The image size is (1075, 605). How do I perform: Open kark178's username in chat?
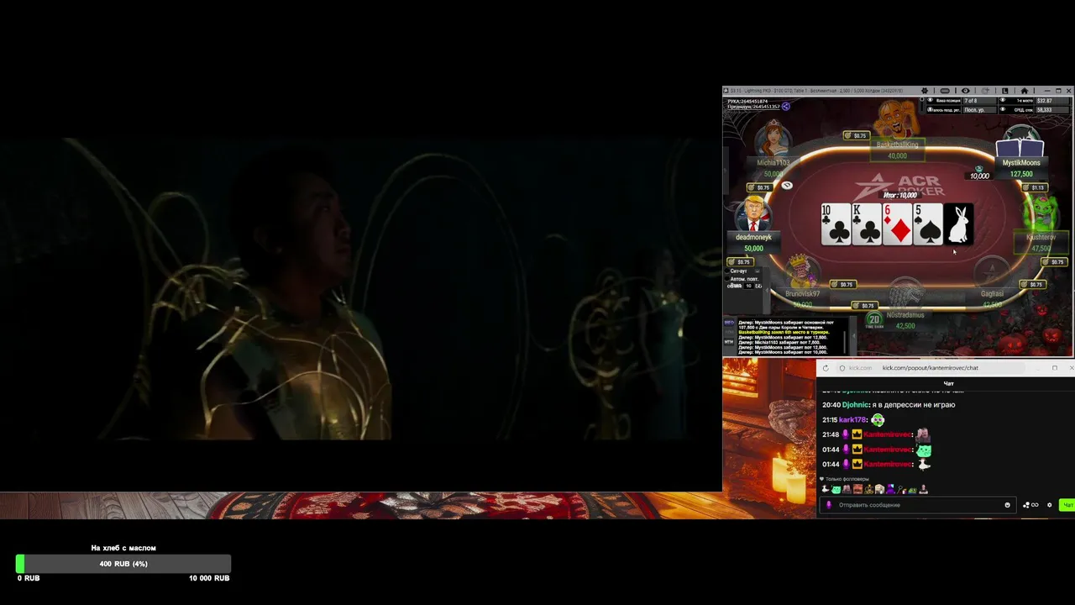click(852, 419)
